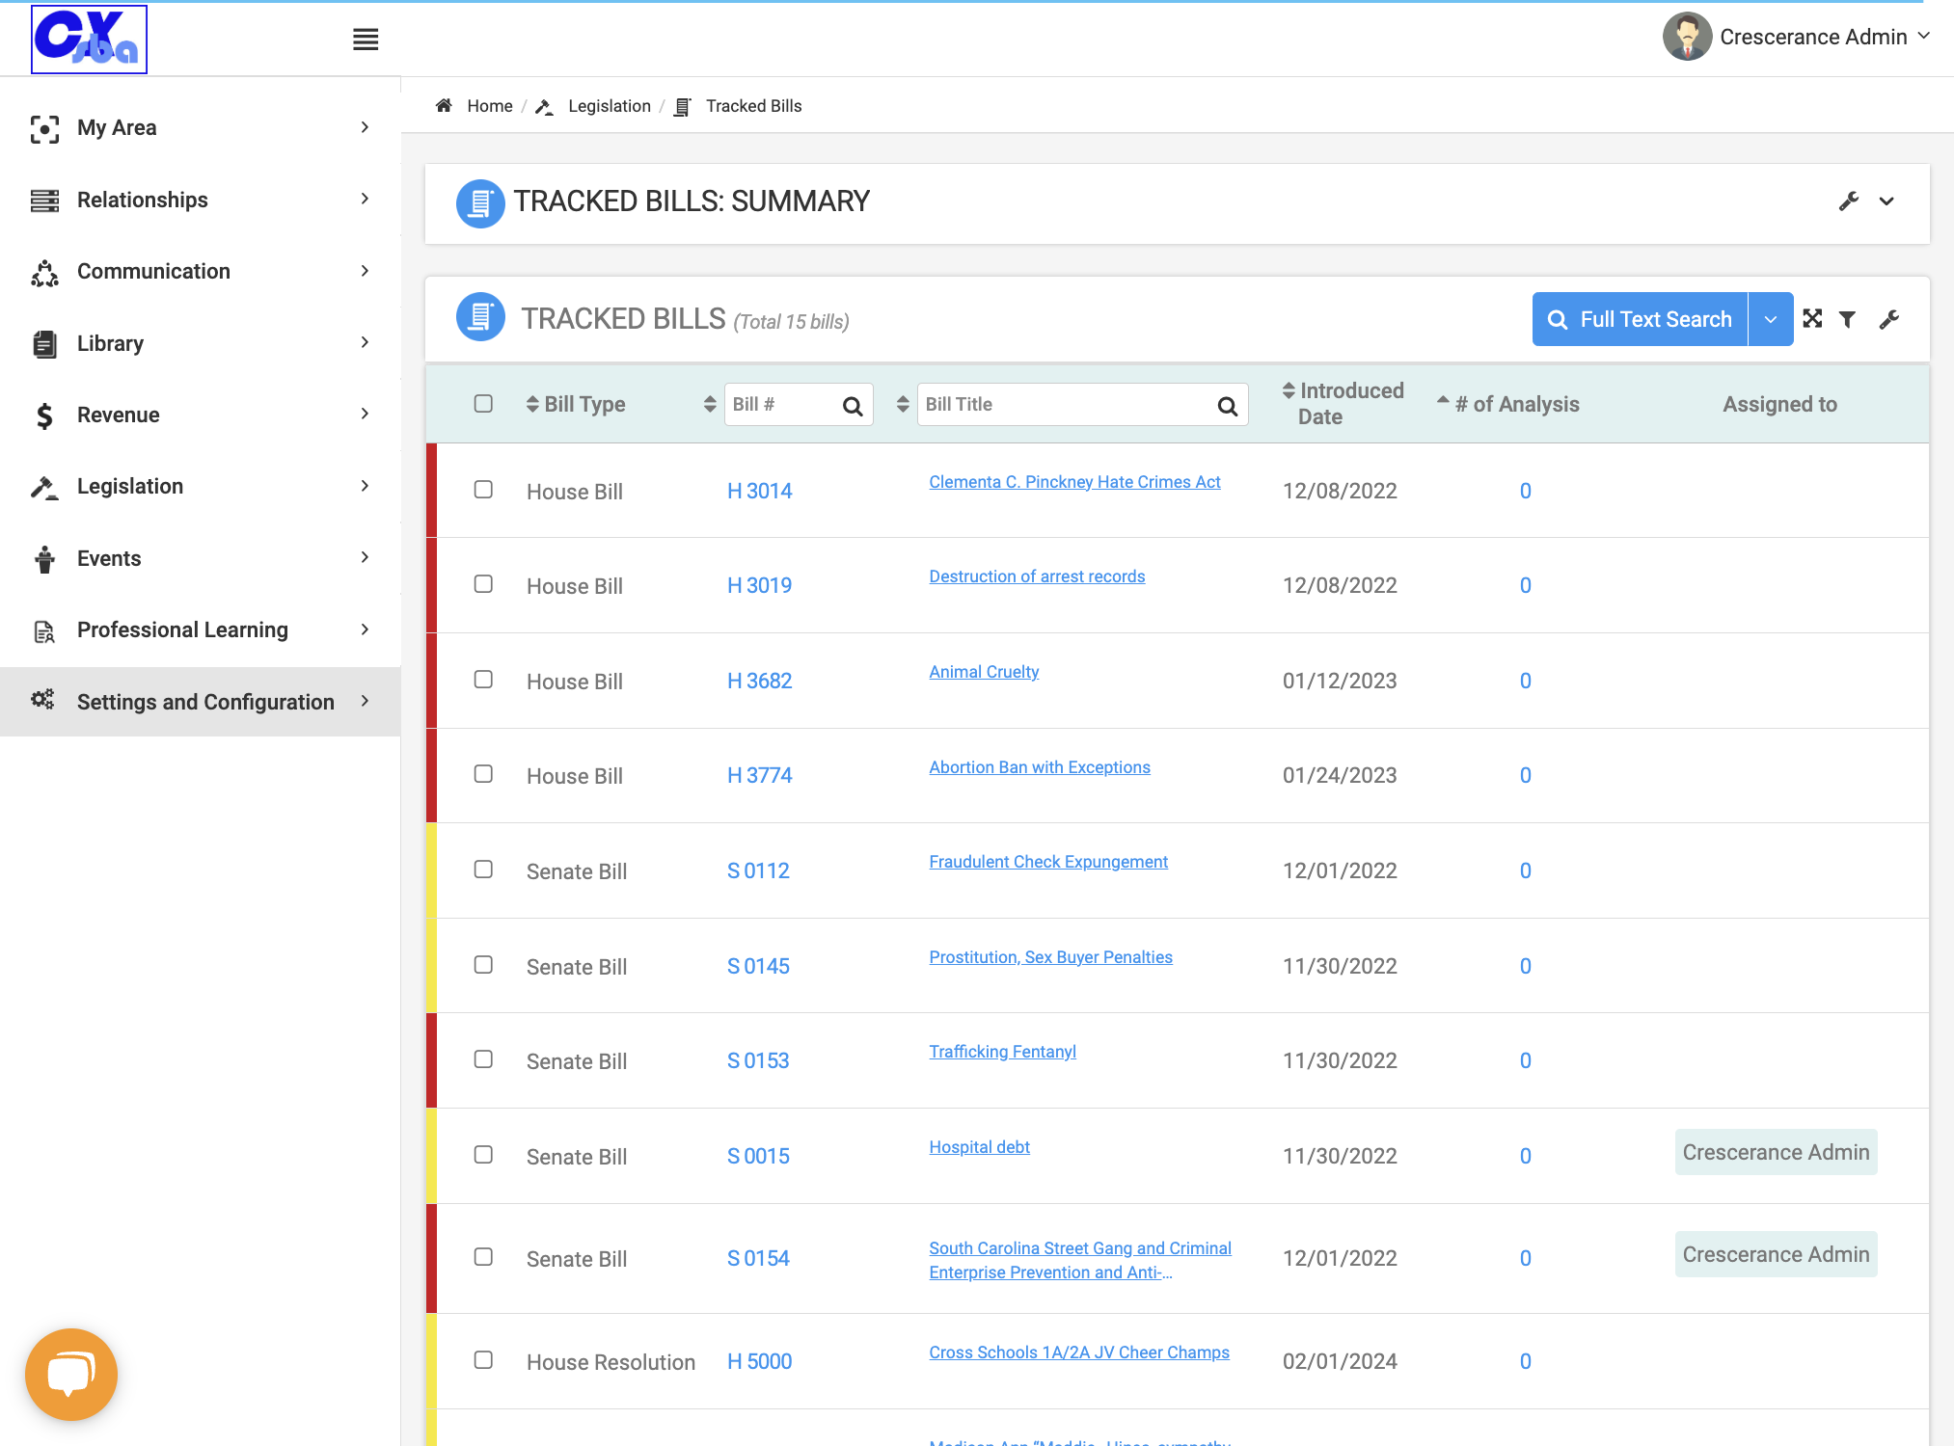Viewport: 1954px width, 1446px height.
Task: Open the orange chat bubble widget
Action: pyautogui.click(x=71, y=1374)
